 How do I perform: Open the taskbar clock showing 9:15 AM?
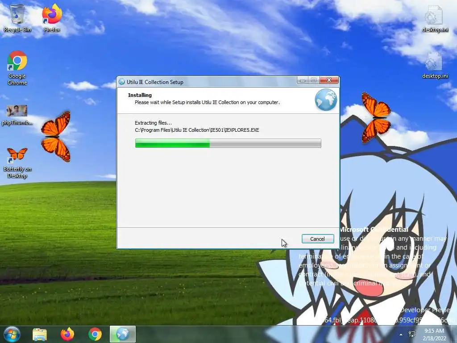434,335
